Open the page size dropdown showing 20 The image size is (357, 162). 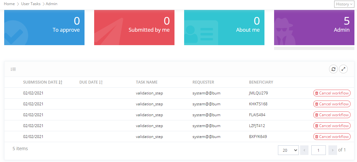tap(288, 150)
